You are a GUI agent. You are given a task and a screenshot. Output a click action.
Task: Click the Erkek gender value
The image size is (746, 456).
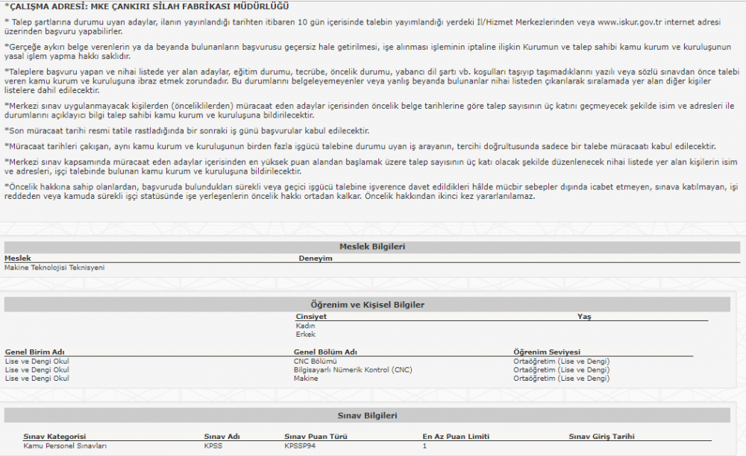click(x=305, y=335)
